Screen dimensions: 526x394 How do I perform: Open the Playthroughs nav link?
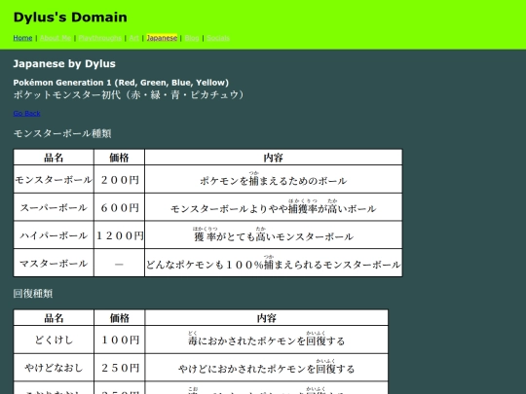click(x=100, y=38)
